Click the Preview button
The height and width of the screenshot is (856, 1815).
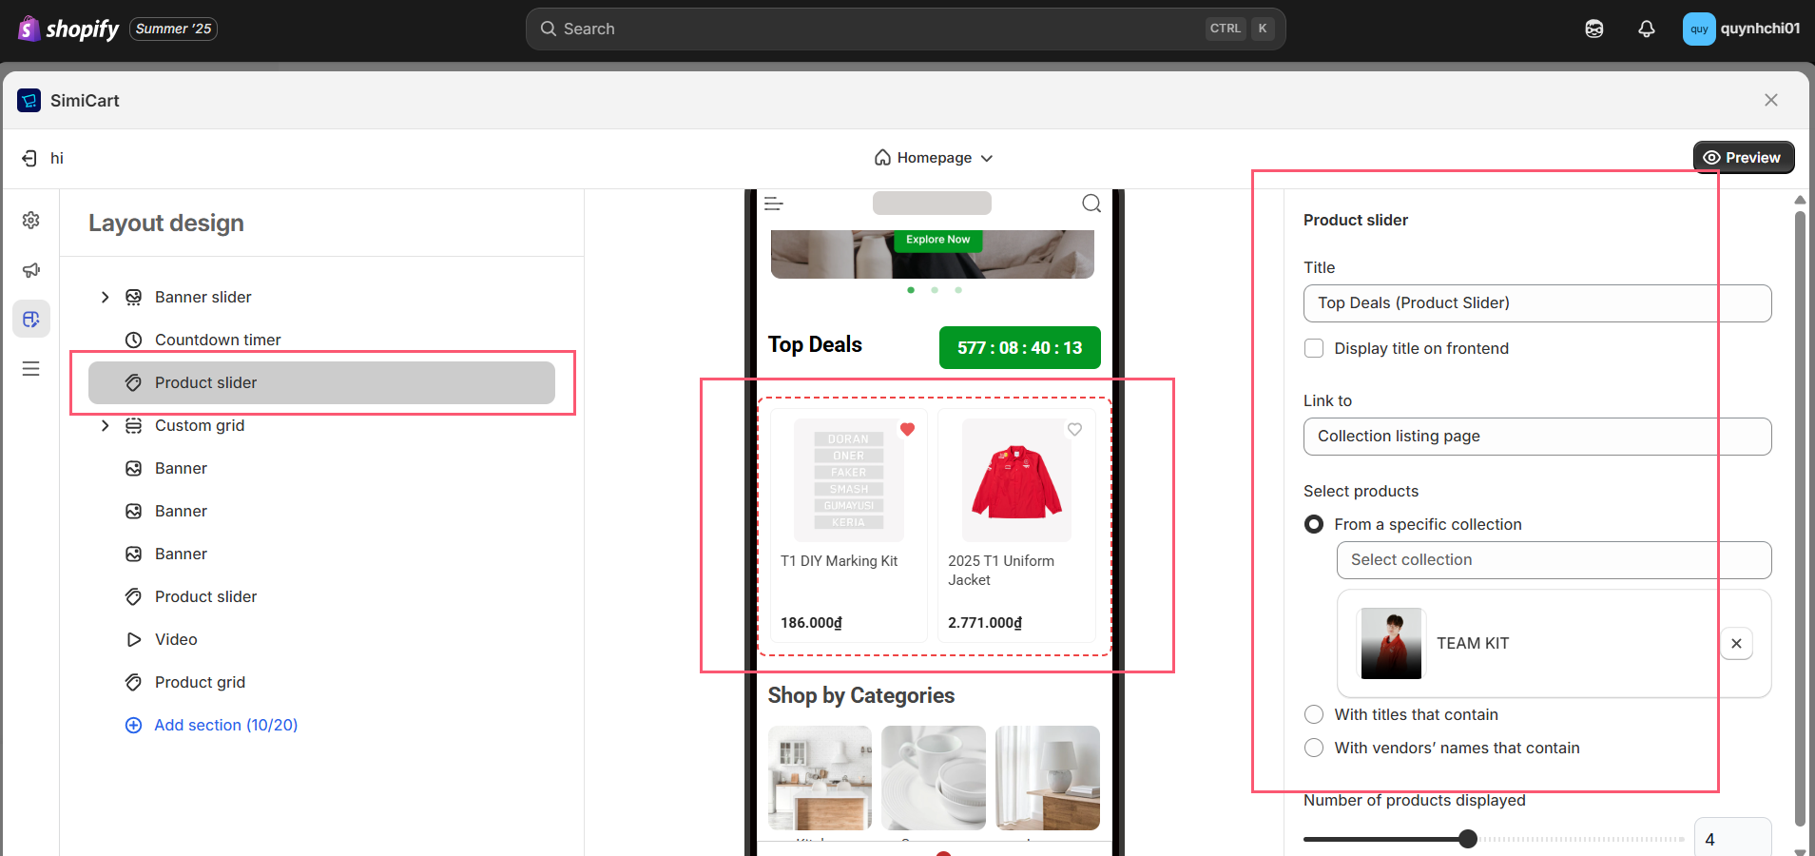[1744, 158]
